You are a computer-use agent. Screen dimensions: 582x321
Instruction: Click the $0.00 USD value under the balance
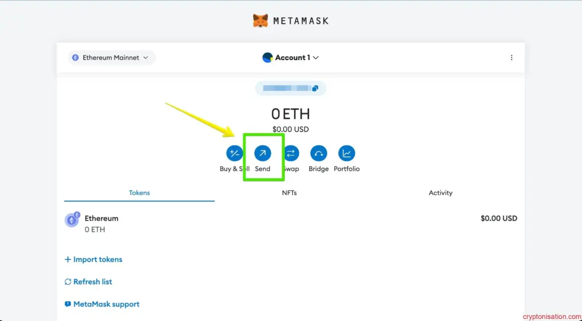tap(290, 130)
